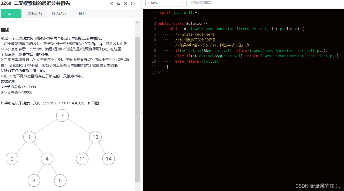Click tree node 14 in the diagram
Viewport: 344px width, 191px height.
pos(109,159)
